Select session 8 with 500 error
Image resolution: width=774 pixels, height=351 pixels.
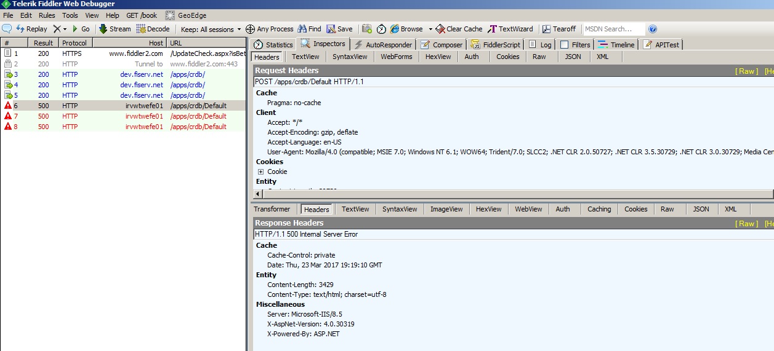(x=123, y=127)
